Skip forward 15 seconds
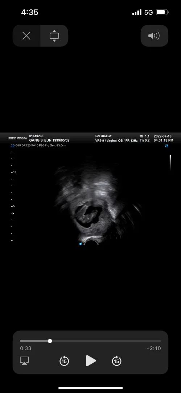Image resolution: width=181 pixels, height=393 pixels. pyautogui.click(x=116, y=361)
